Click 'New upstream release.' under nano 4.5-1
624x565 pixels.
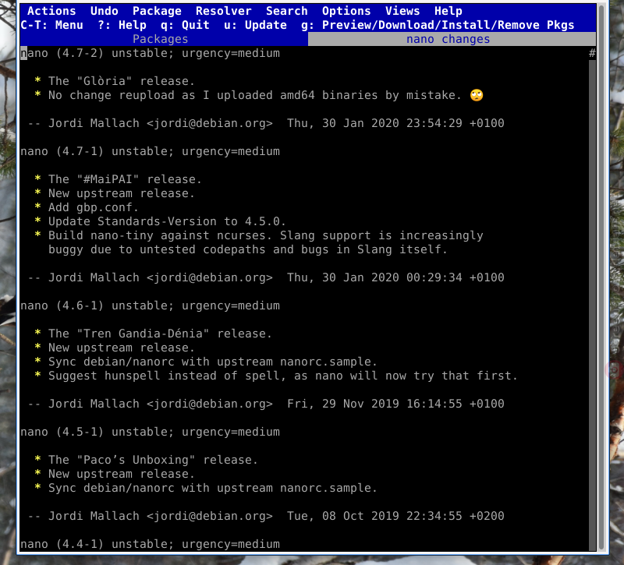tap(115, 474)
